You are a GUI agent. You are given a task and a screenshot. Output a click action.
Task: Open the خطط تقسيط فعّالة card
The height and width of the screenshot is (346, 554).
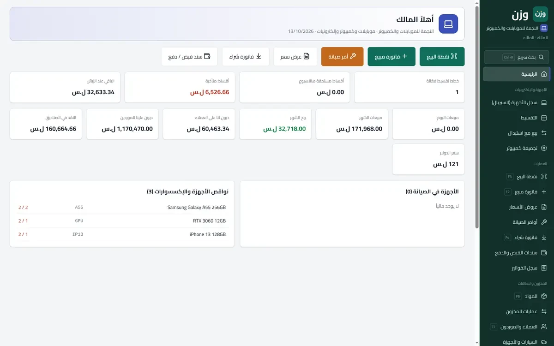coord(409,87)
